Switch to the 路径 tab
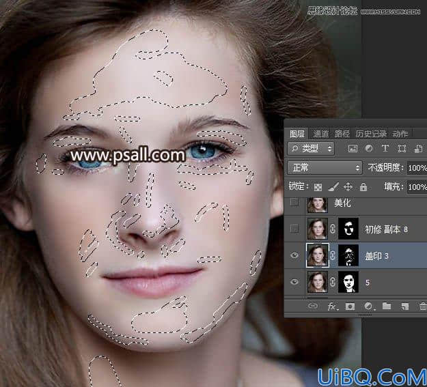 point(342,134)
